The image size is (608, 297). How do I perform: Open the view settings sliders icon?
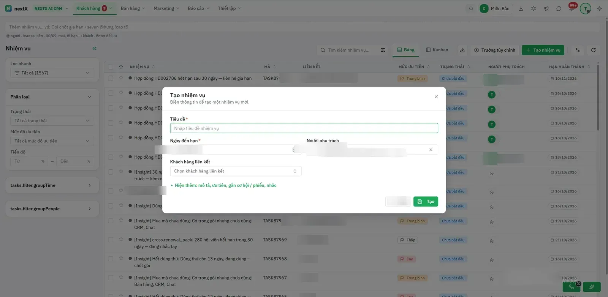[x=578, y=50]
